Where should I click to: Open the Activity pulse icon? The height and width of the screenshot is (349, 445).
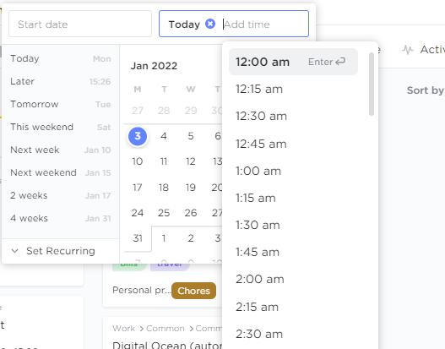coord(408,50)
